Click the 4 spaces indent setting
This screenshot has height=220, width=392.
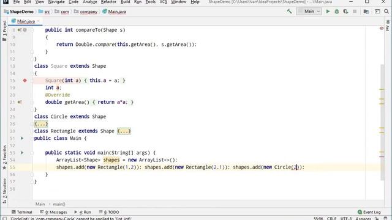[x=363, y=218]
